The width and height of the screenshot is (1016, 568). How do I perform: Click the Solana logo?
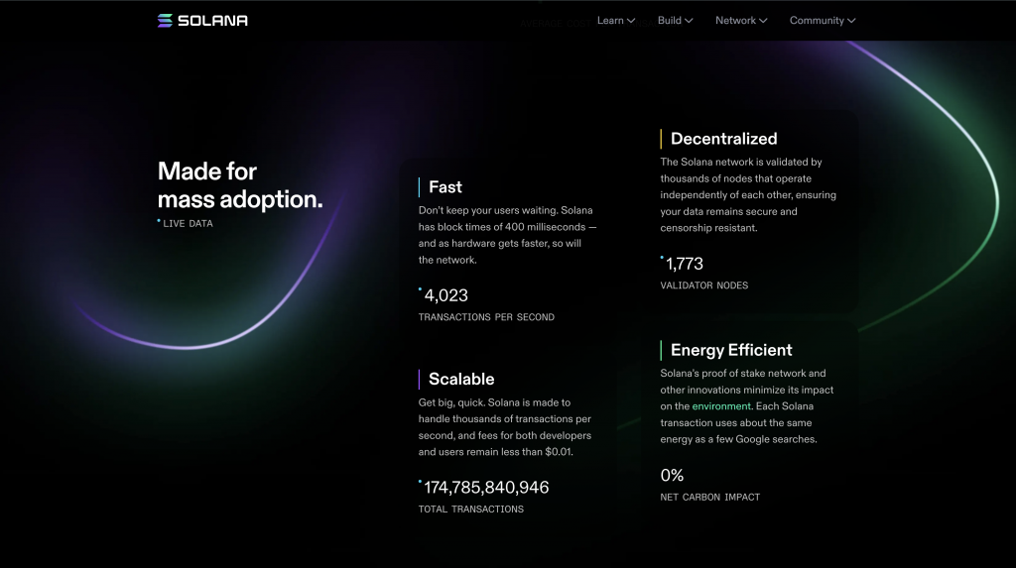coord(202,21)
